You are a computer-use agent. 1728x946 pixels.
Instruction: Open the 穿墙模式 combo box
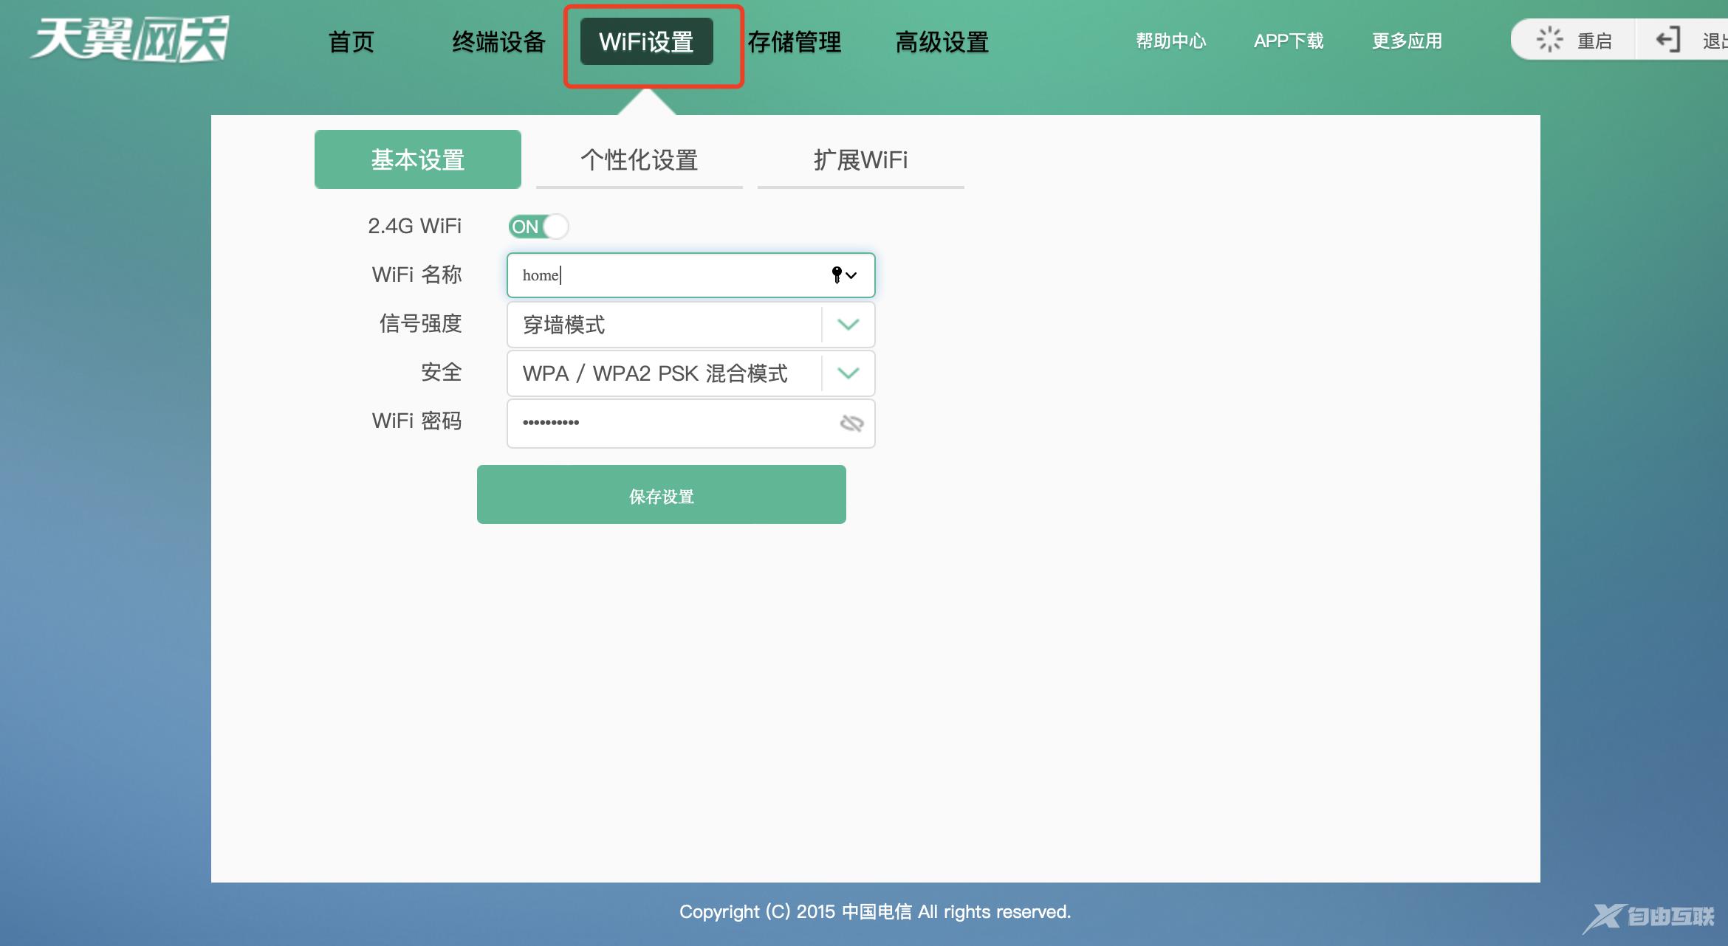(x=665, y=325)
